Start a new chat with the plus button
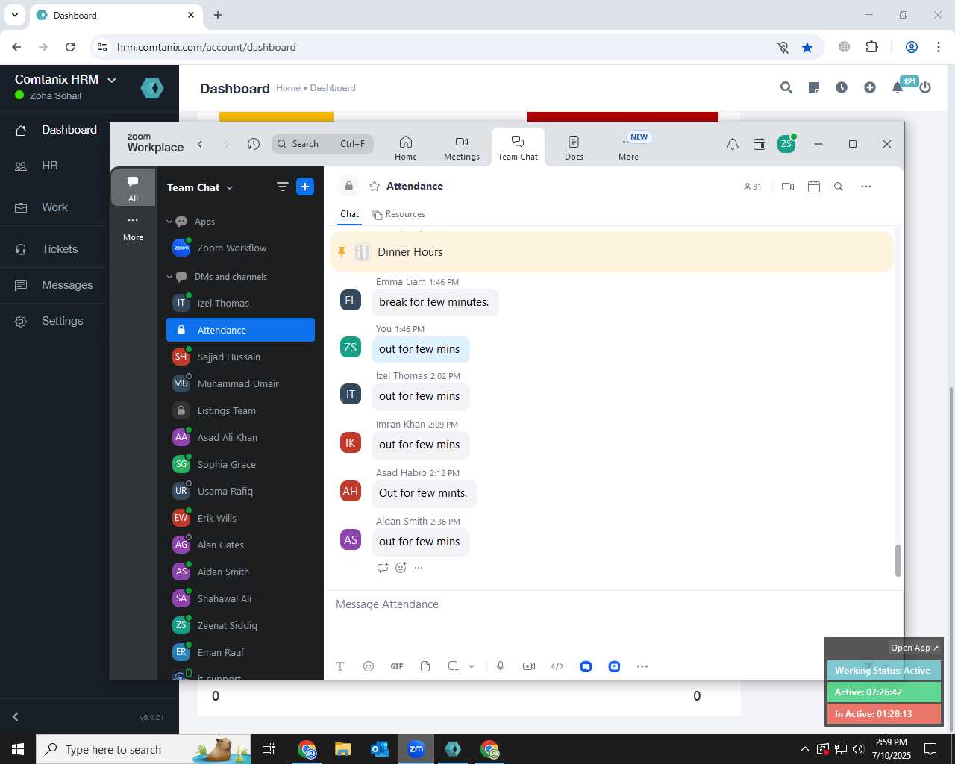955x764 pixels. (x=305, y=187)
